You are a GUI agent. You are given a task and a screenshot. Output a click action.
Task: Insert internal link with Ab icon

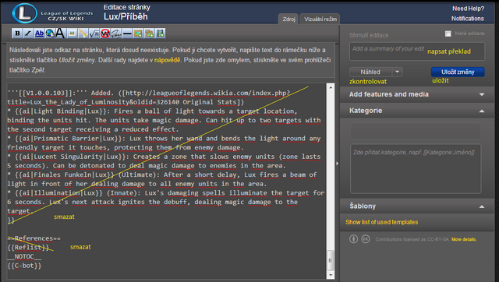click(x=39, y=33)
